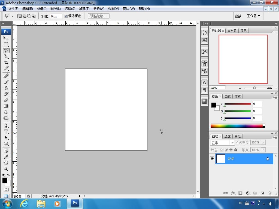279x209 pixels.
Task: Open the 正常 blend mode dropdown
Action: click(x=222, y=143)
